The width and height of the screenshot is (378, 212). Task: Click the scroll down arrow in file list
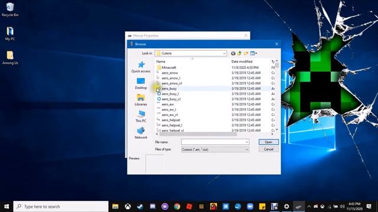coord(277,130)
